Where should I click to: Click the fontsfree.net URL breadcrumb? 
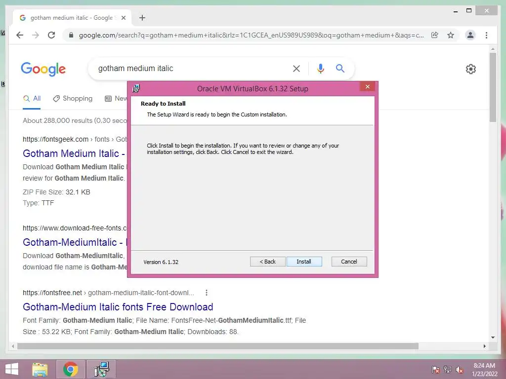point(108,293)
